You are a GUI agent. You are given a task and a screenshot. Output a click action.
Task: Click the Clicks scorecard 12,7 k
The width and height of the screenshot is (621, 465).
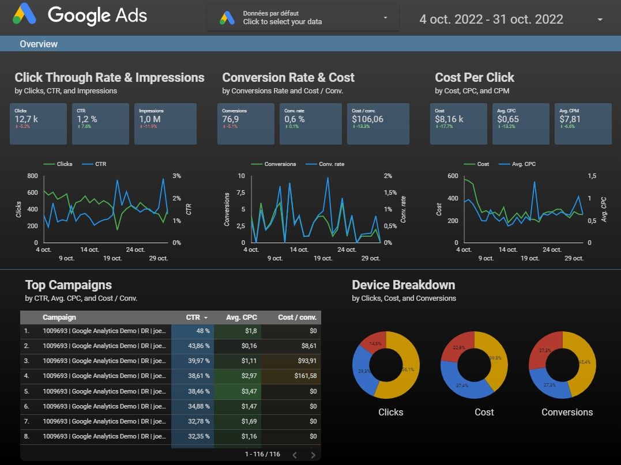coord(39,124)
